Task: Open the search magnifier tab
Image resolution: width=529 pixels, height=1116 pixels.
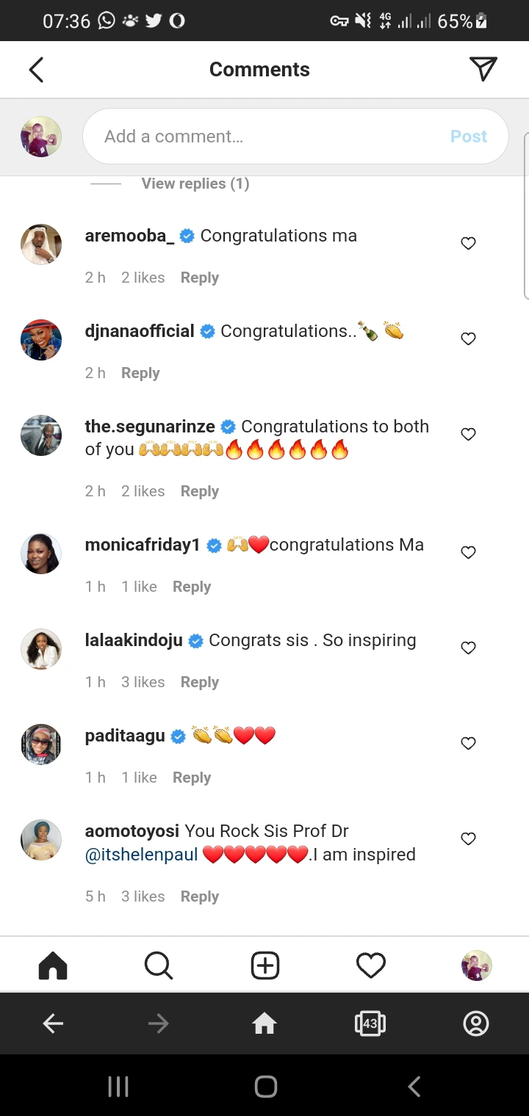Action: [158, 965]
